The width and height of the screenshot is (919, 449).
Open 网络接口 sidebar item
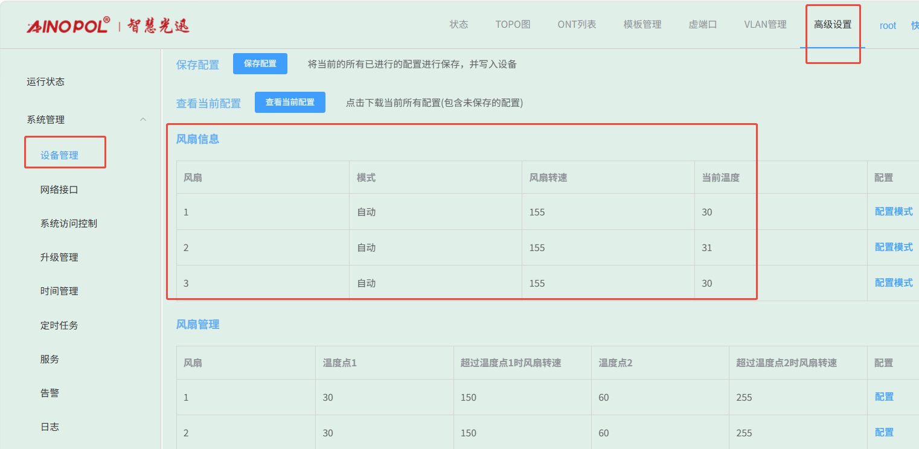(x=59, y=190)
